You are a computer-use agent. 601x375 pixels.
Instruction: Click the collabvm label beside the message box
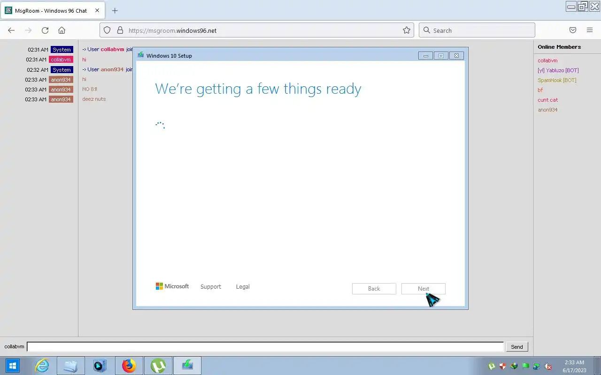click(14, 347)
